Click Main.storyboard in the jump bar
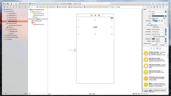171x96 pixels. [62, 7]
